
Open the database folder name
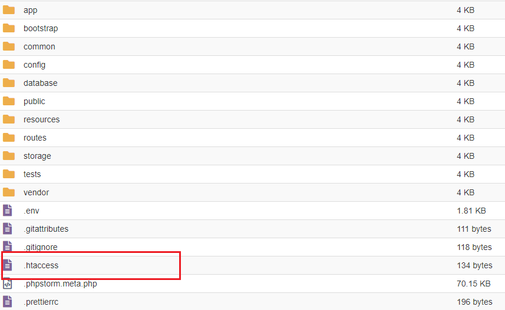(40, 83)
